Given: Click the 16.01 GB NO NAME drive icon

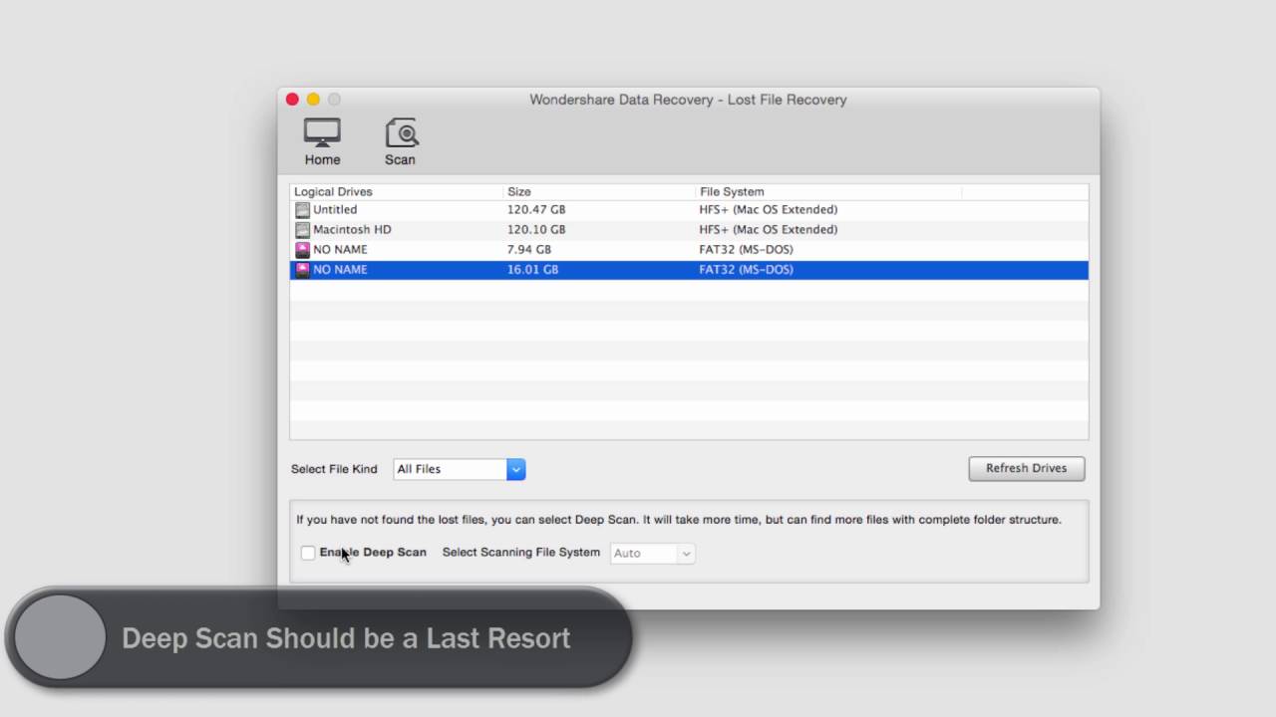Looking at the screenshot, I should (302, 270).
